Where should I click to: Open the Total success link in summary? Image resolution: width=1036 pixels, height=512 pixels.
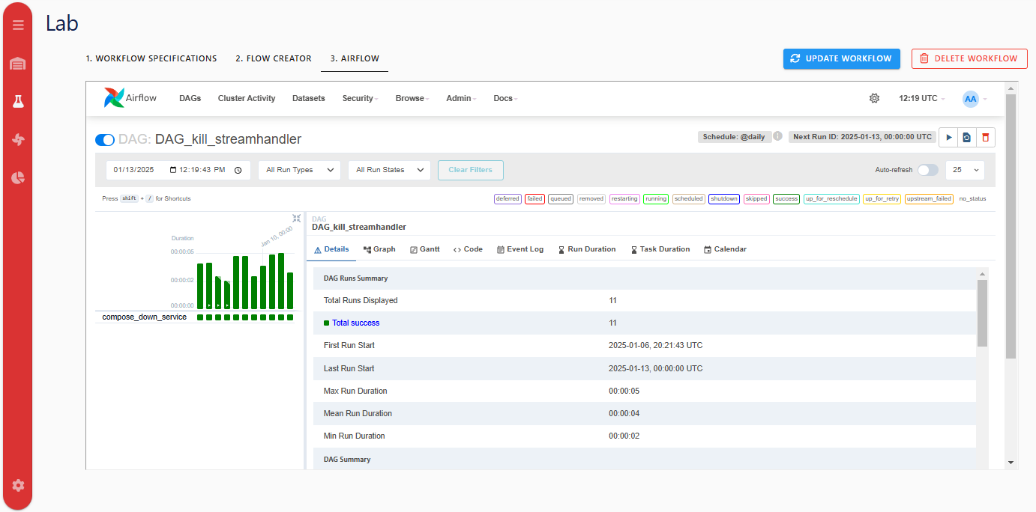pyautogui.click(x=355, y=323)
